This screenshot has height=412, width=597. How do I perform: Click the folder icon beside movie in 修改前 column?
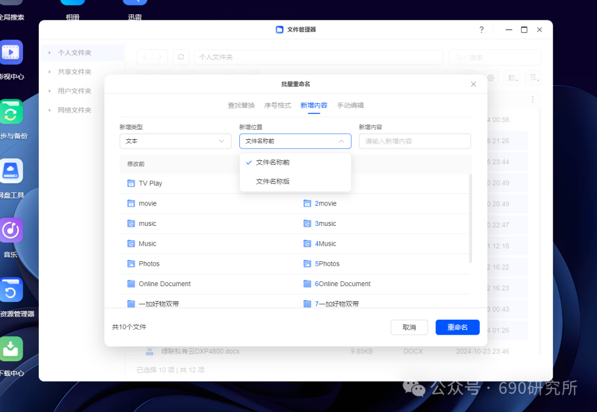pyautogui.click(x=131, y=204)
